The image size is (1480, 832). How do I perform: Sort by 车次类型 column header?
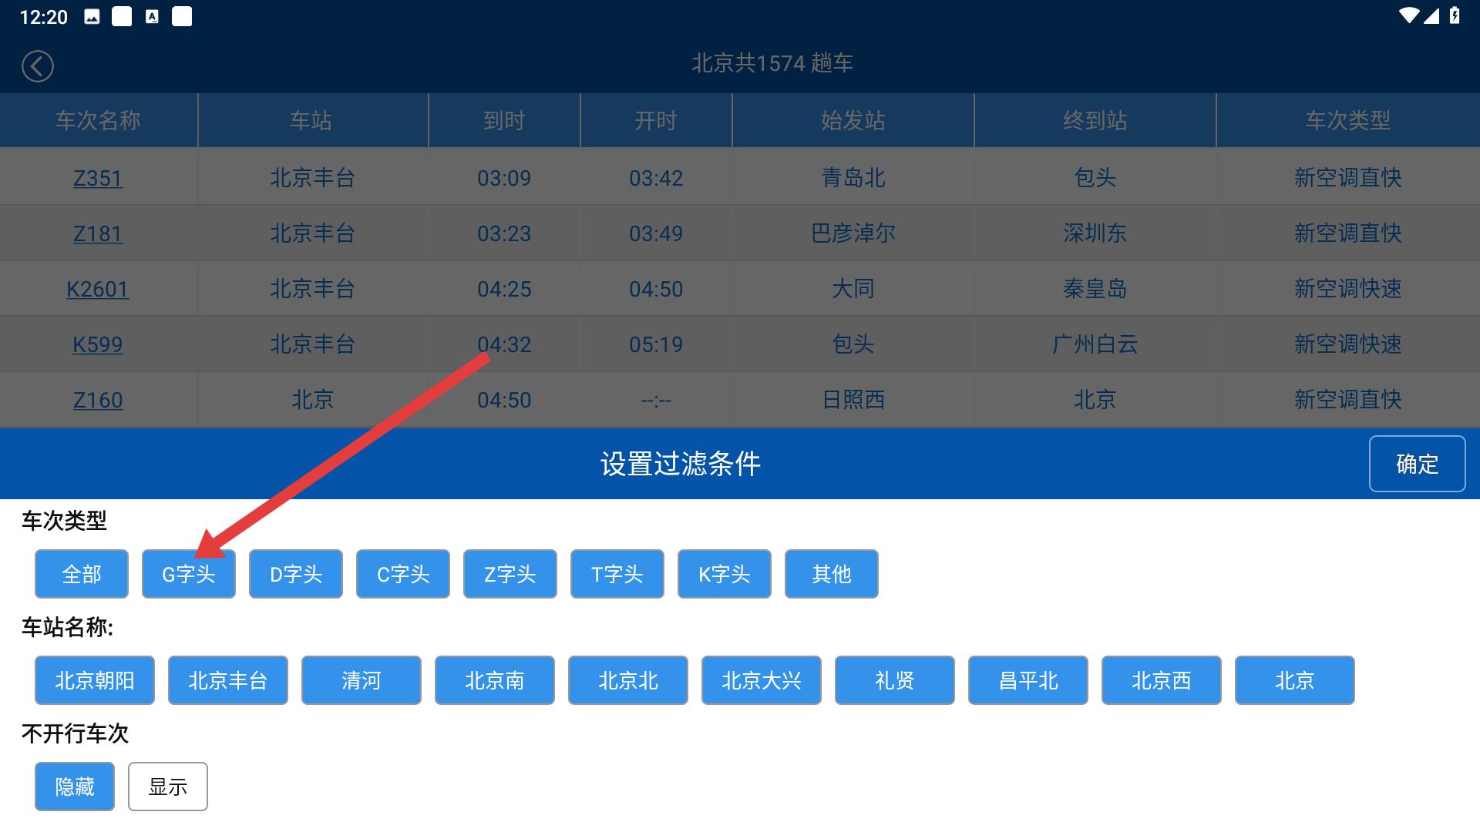pyautogui.click(x=1347, y=120)
